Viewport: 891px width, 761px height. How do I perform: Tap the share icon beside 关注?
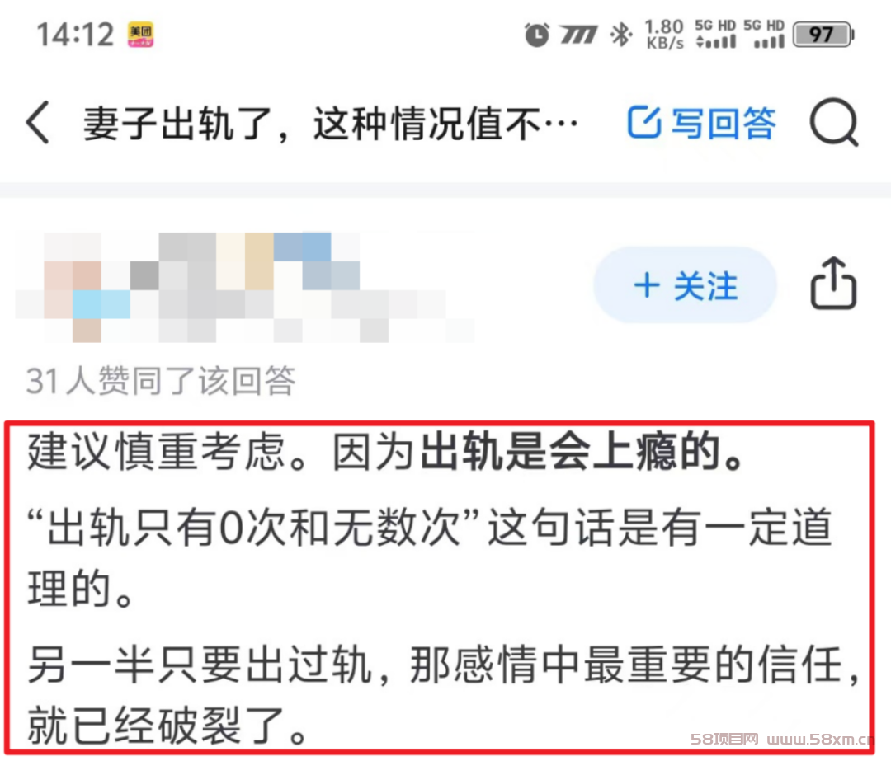(833, 284)
